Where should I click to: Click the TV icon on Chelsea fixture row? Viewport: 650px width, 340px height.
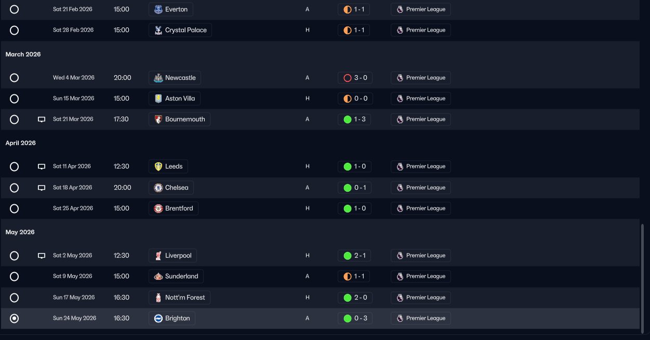click(42, 188)
